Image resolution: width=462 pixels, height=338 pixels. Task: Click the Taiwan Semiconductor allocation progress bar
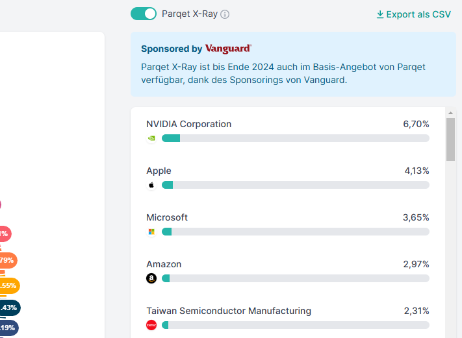click(296, 325)
